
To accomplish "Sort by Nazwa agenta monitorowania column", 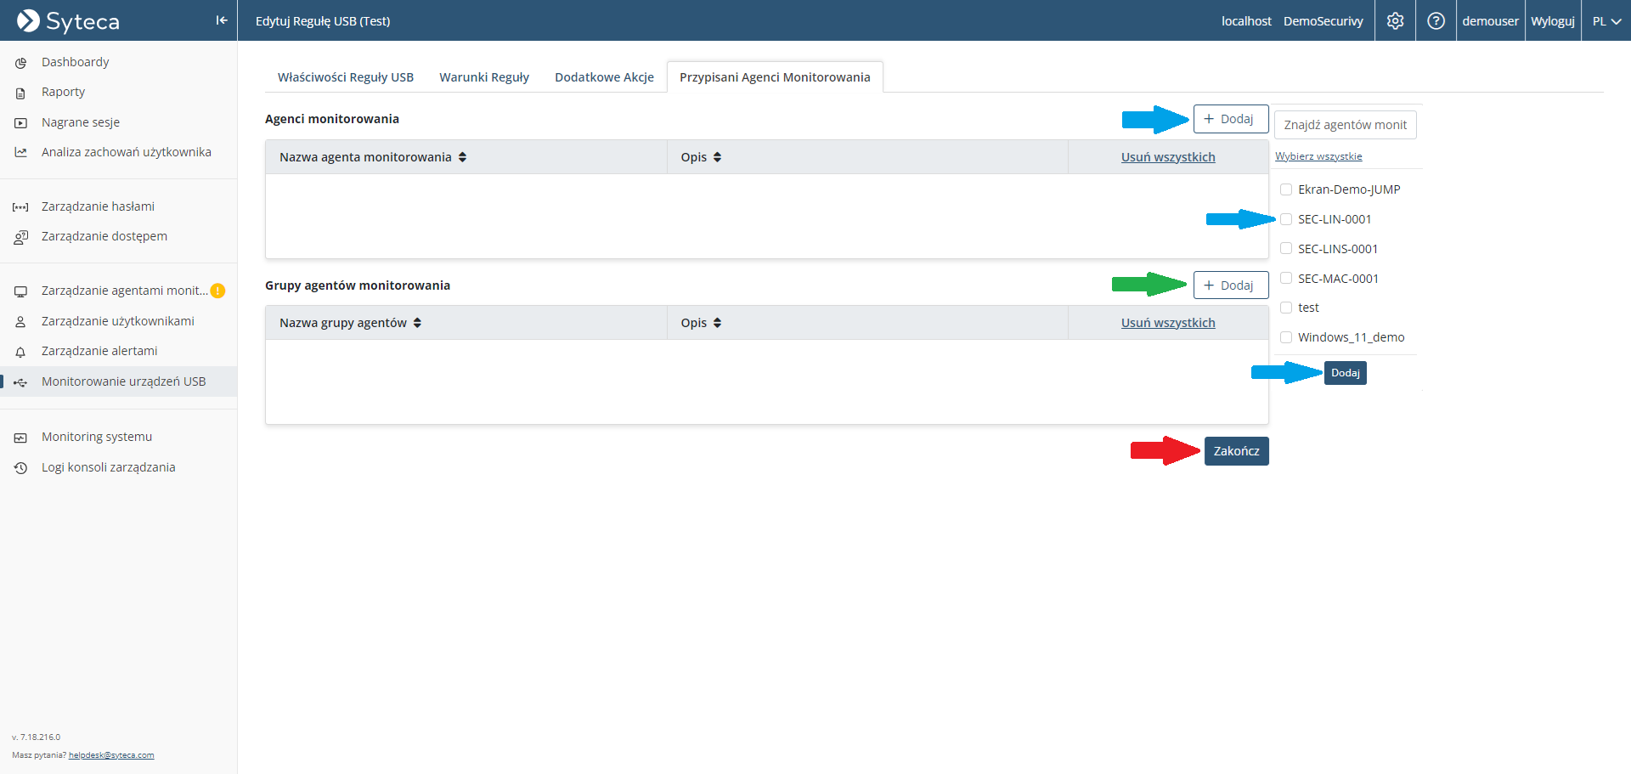I will pyautogui.click(x=462, y=157).
